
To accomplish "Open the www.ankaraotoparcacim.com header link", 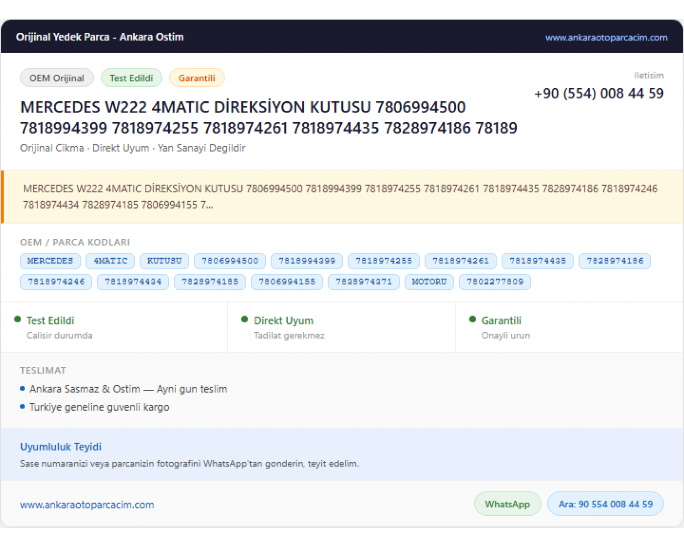I will click(606, 37).
